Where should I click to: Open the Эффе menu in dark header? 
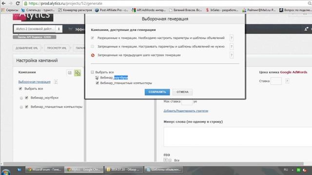coord(77,29)
